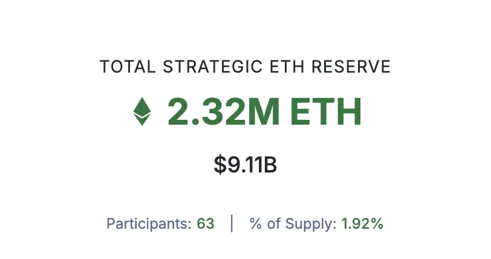The width and height of the screenshot is (491, 259).
Task: Click the % of Supply: label
Action: (x=293, y=224)
